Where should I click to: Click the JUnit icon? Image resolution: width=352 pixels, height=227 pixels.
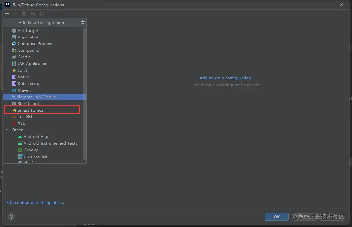pos(14,70)
